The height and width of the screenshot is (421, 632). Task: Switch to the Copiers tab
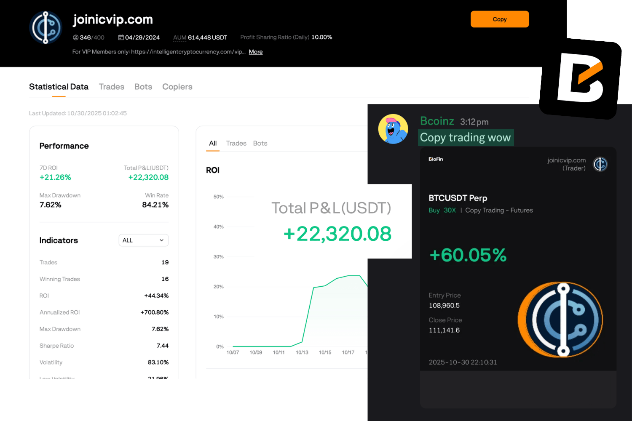coord(177,87)
